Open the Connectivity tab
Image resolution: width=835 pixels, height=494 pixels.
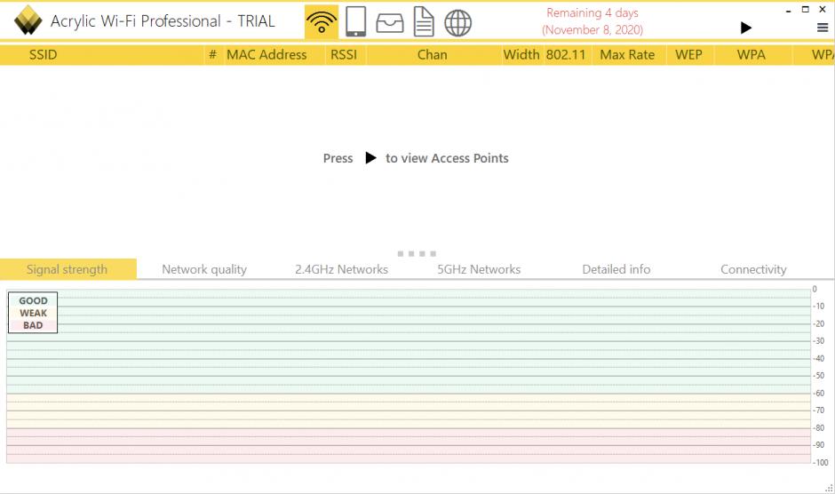(753, 269)
